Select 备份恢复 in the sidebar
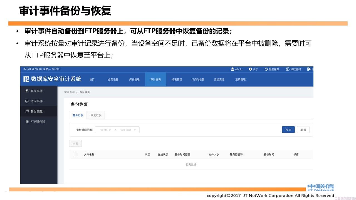Image resolution: width=356 pixels, height=200 pixels. (x=39, y=111)
